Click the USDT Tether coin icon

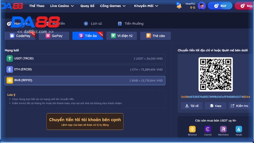point(10,58)
